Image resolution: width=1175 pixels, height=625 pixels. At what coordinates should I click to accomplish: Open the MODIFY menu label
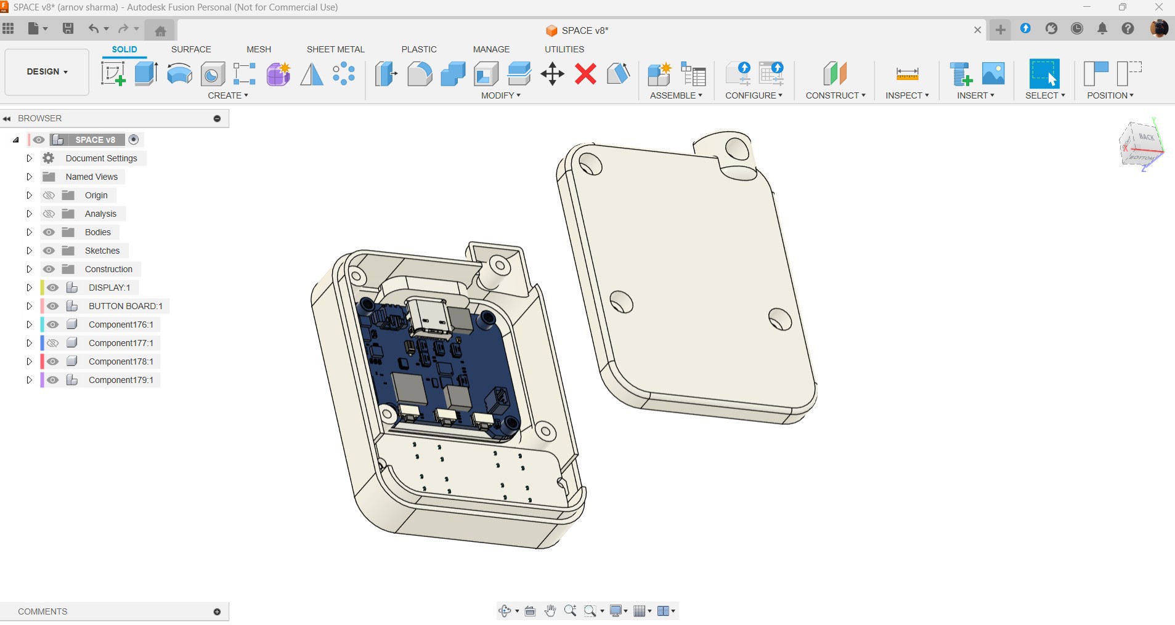click(500, 95)
